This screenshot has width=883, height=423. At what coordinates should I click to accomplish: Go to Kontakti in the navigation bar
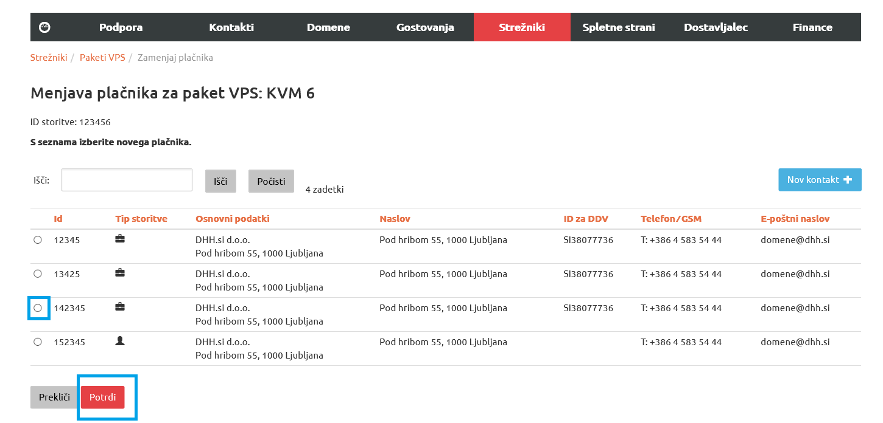[x=231, y=27]
